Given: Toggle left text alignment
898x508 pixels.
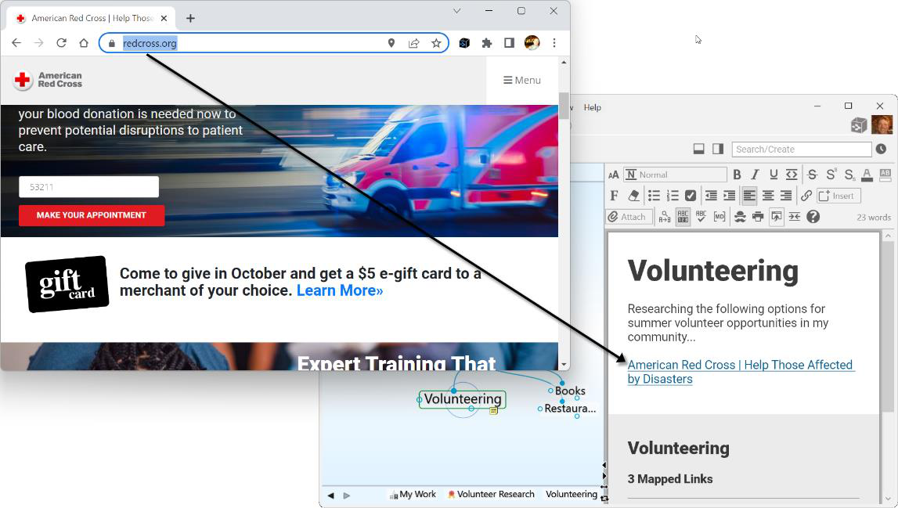Looking at the screenshot, I should [749, 196].
